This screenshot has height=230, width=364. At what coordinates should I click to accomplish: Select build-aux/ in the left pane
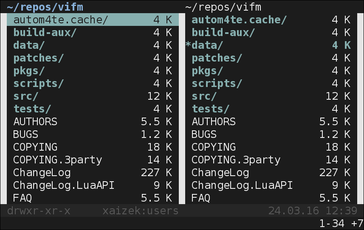click(x=93, y=32)
